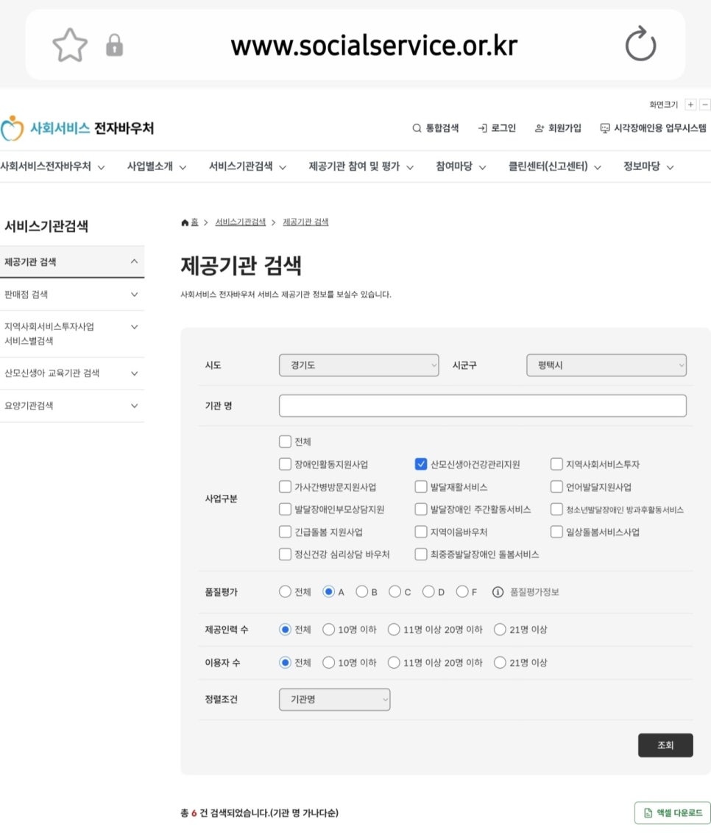The image size is (711, 833).
Task: Click the 기관 명 text input field
Action: 482,406
